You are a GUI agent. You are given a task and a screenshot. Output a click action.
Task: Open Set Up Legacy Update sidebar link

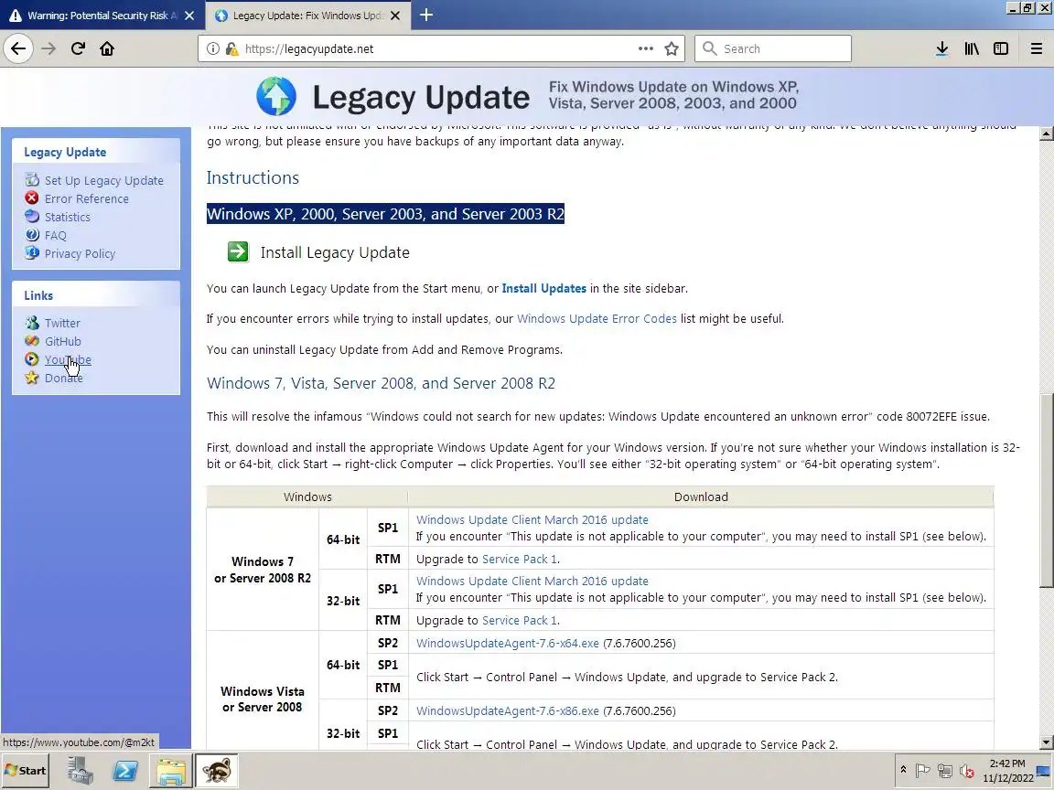(103, 181)
